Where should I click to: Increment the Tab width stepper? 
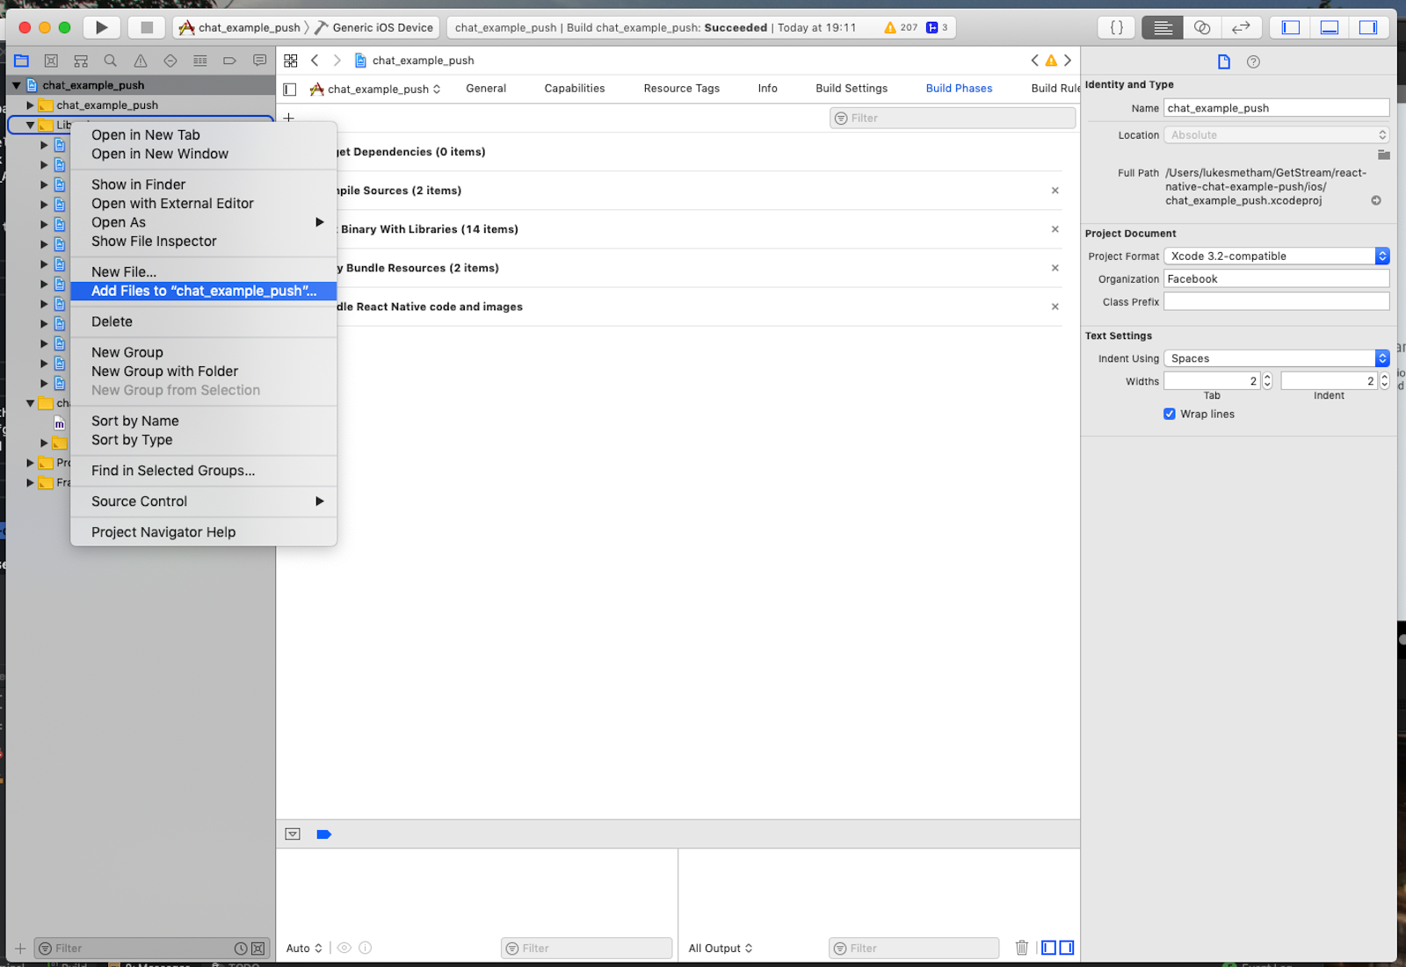1267,376
